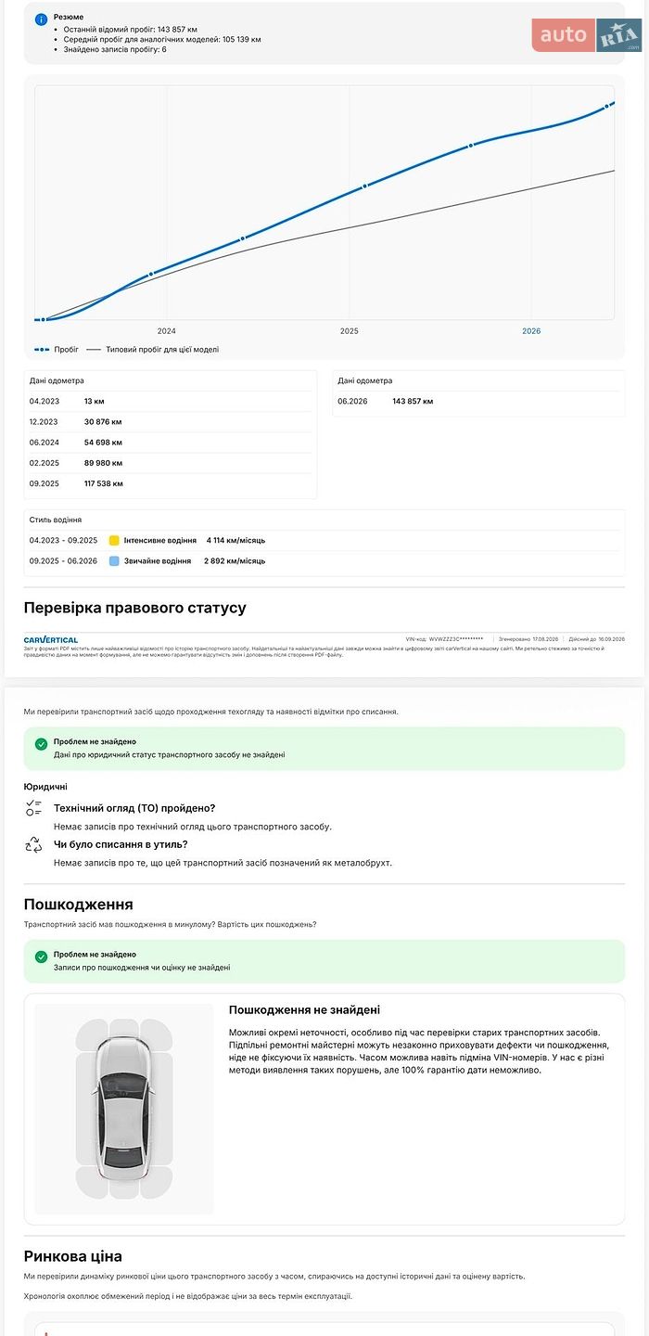Screen dimensions: 649x1336
Task: Click the Чи було списання в утиль? question
Action: pyautogui.click(x=121, y=844)
